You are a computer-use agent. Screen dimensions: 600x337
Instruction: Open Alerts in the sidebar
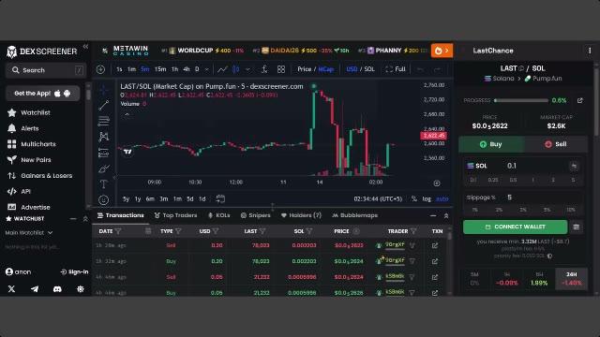23,128
